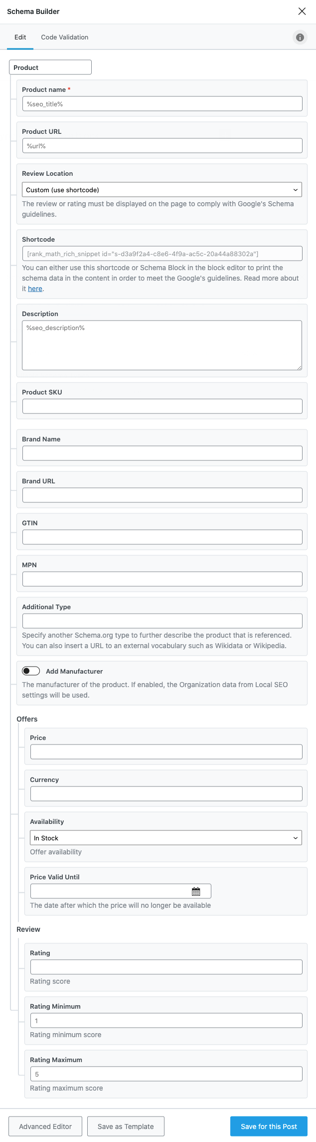Focus the Product SKU field
The image size is (316, 1142).
[162, 406]
